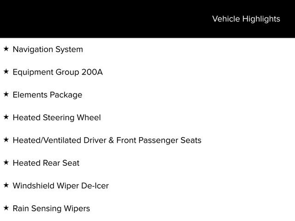Click the Rain Sensing Wipers entry

(x=51, y=209)
